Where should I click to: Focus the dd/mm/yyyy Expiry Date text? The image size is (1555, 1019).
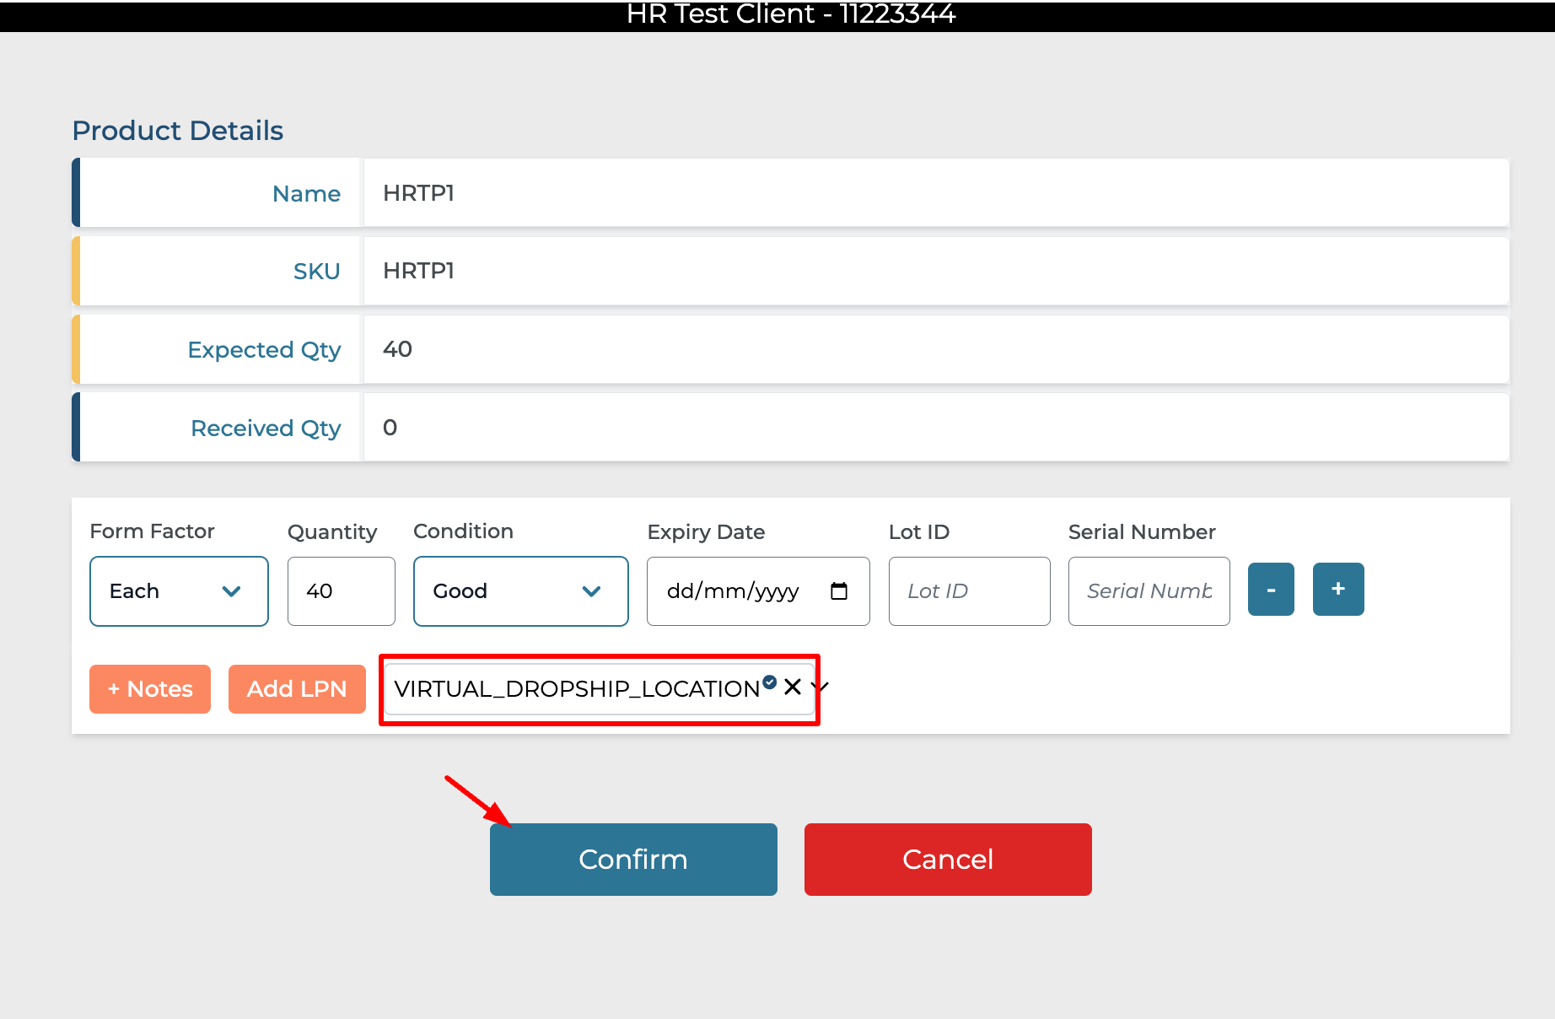(x=732, y=591)
